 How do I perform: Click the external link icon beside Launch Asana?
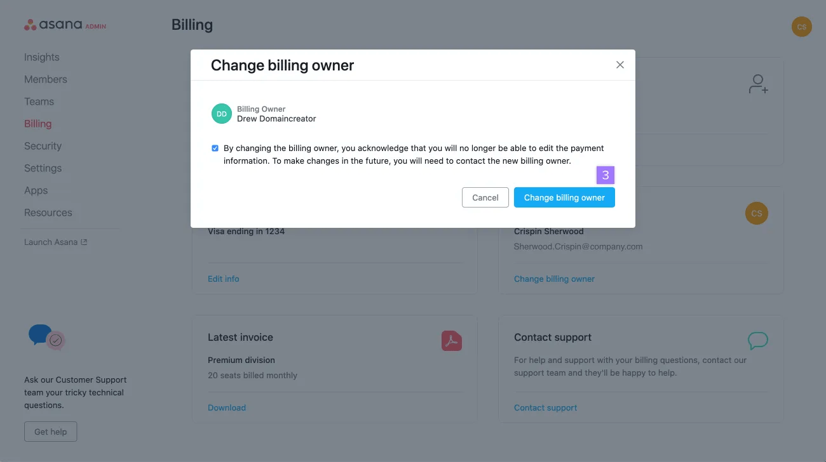(84, 242)
